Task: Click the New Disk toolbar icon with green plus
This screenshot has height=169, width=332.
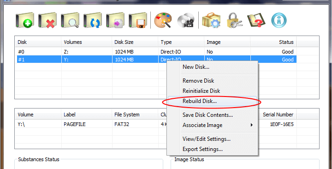Action: tap(25, 20)
